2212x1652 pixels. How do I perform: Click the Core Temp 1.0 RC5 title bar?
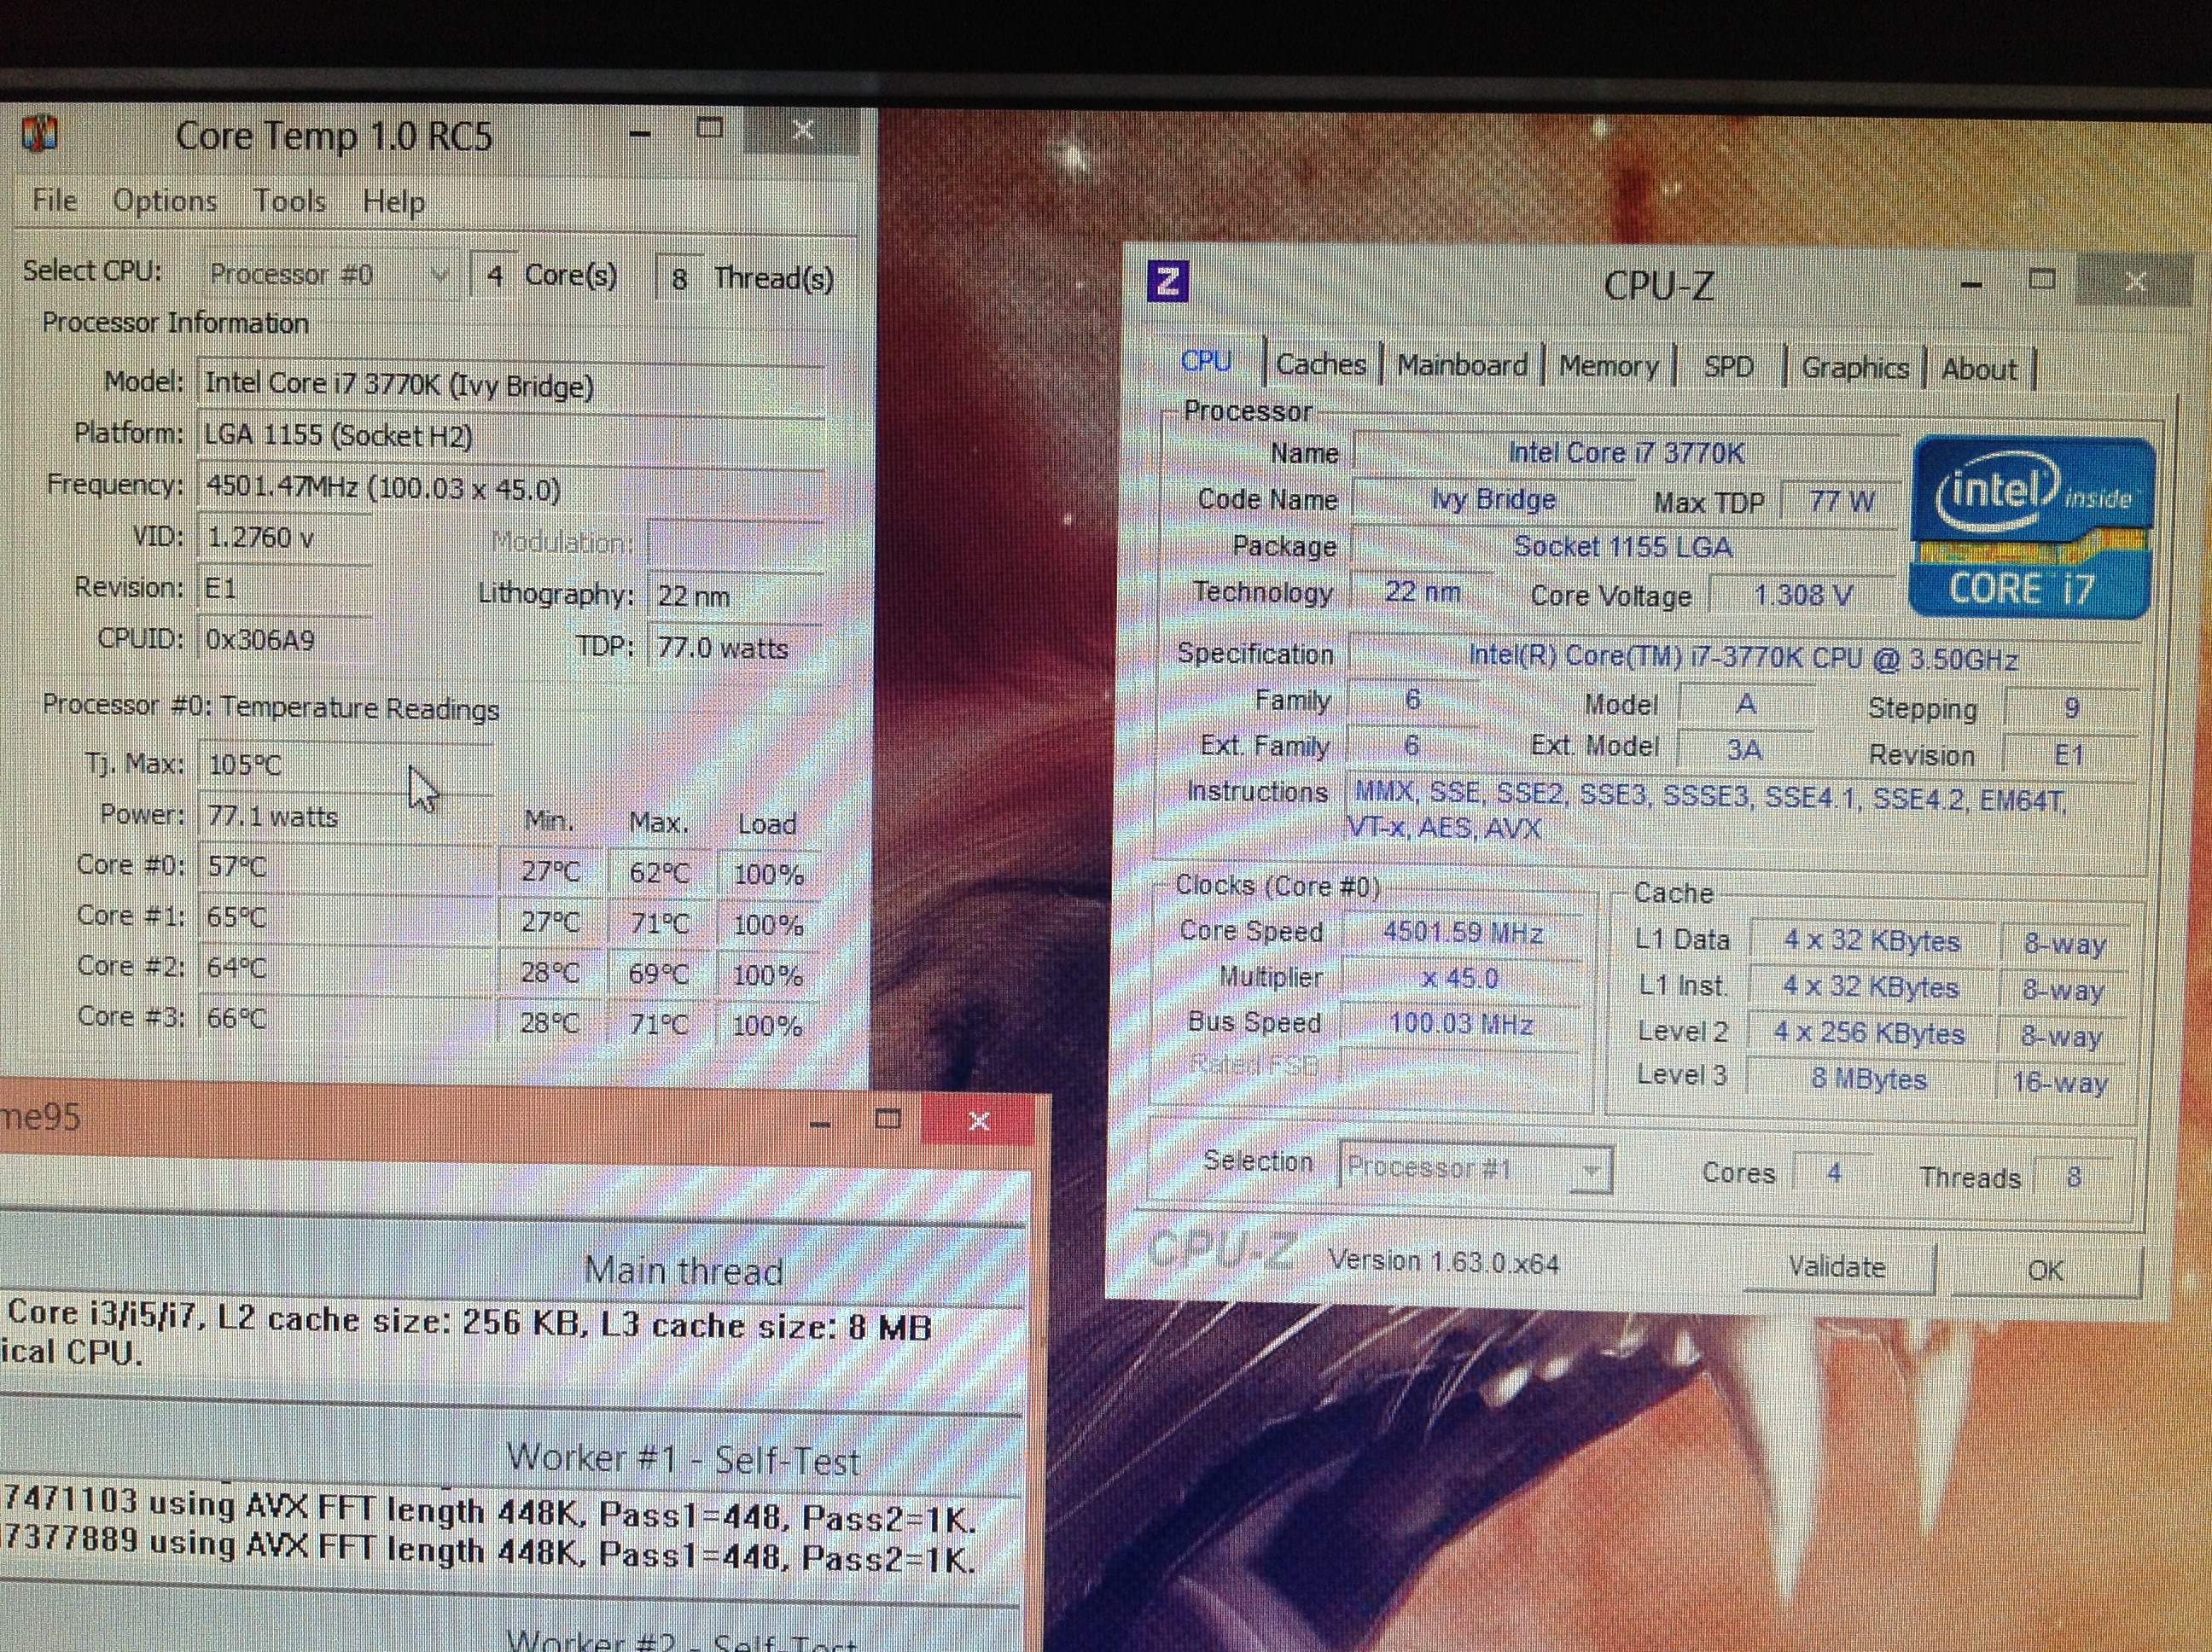(334, 136)
